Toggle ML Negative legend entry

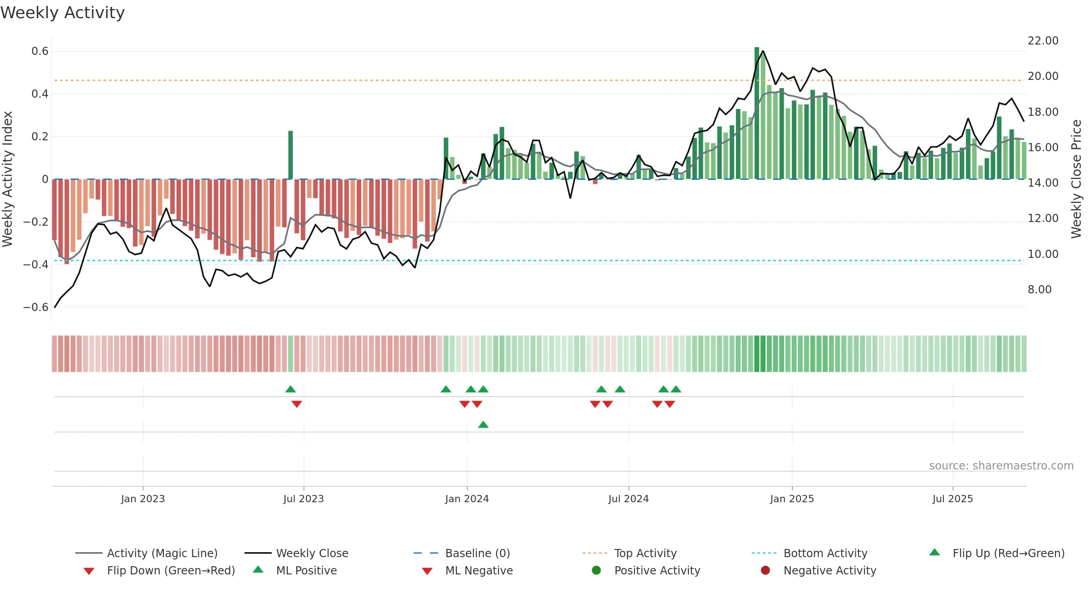coord(467,570)
